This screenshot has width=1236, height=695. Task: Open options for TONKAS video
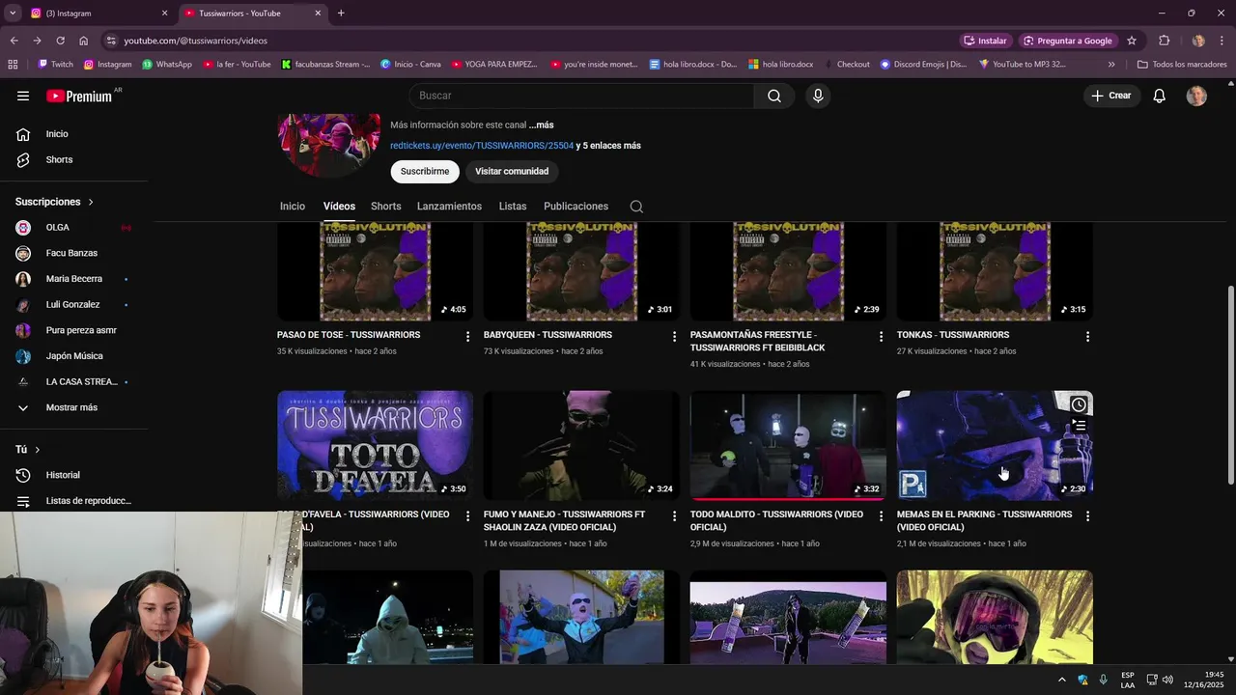1087,336
